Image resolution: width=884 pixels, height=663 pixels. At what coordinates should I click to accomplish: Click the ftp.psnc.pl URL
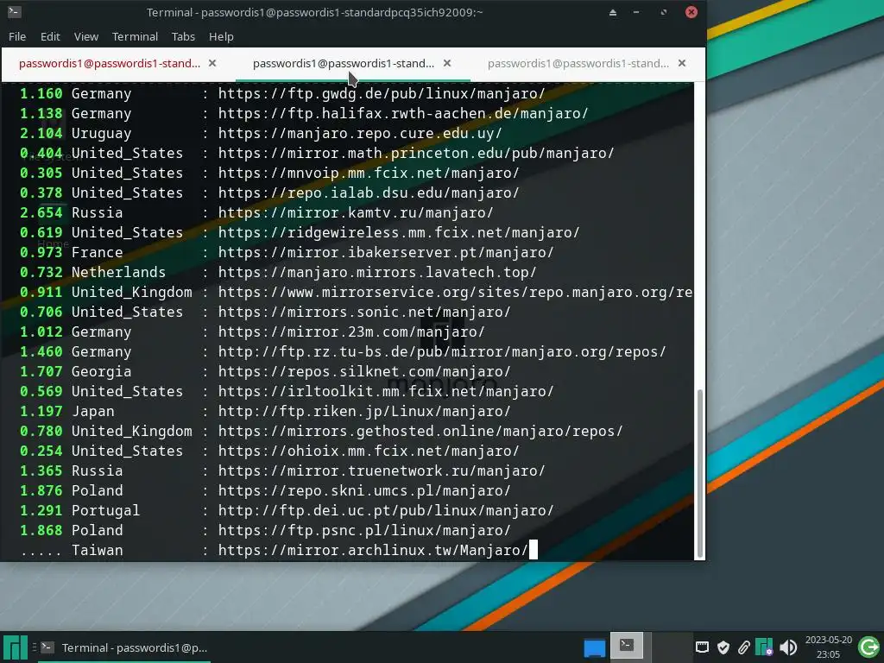tap(364, 531)
